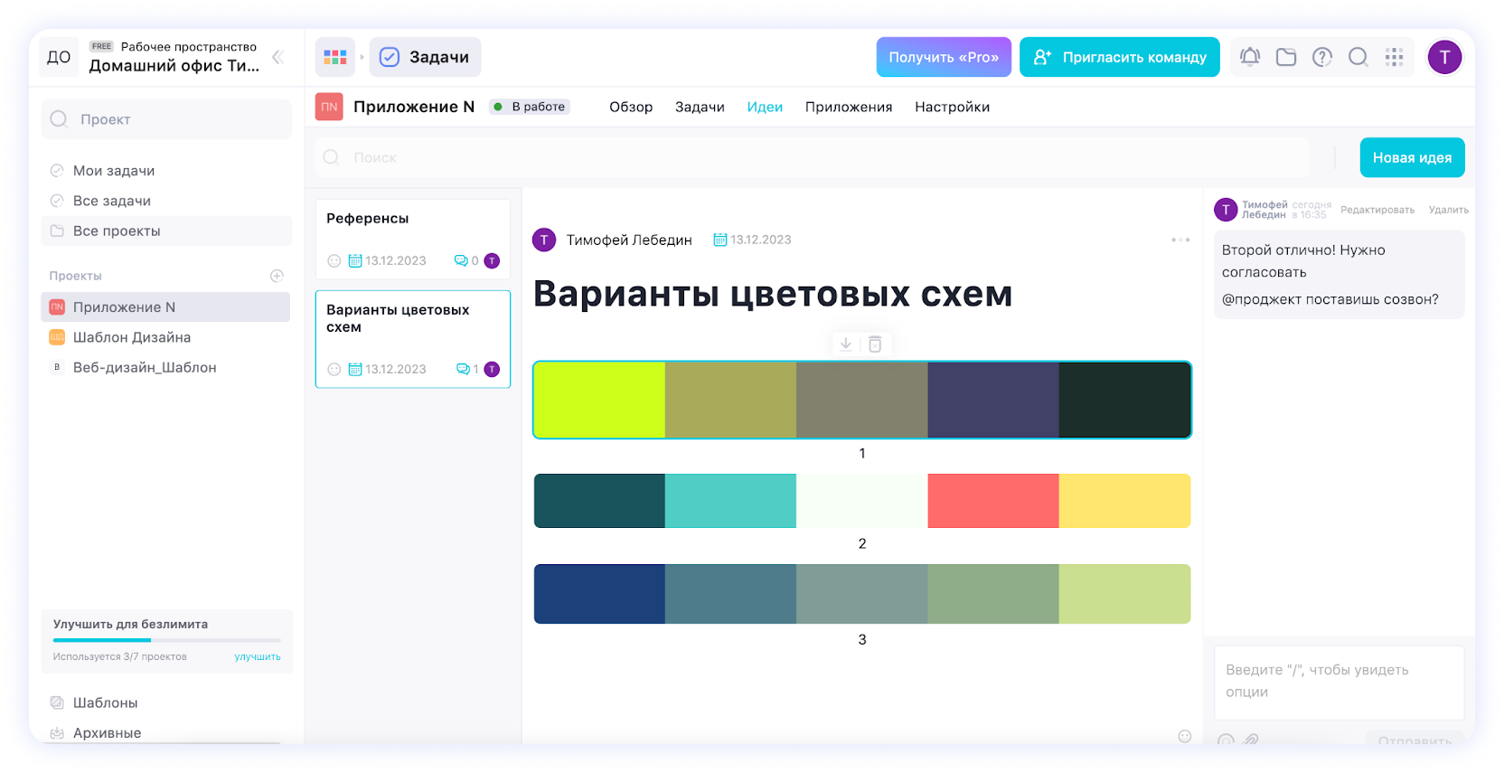1504x773 pixels.
Task: Open the notifications bell icon
Action: [x=1249, y=57]
